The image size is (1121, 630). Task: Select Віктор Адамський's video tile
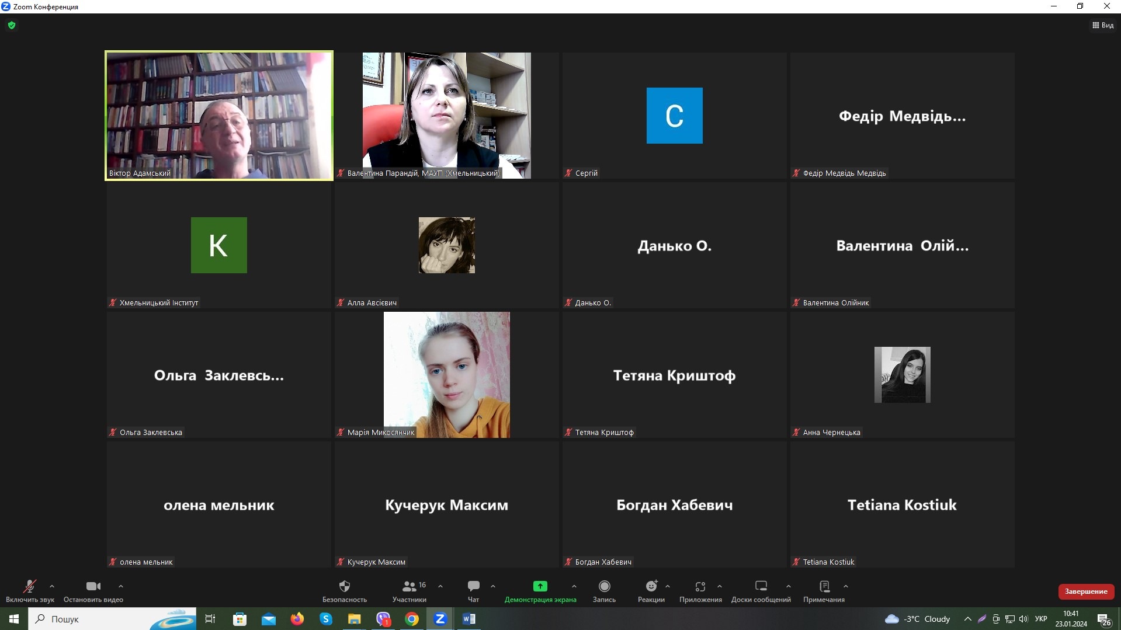click(219, 116)
